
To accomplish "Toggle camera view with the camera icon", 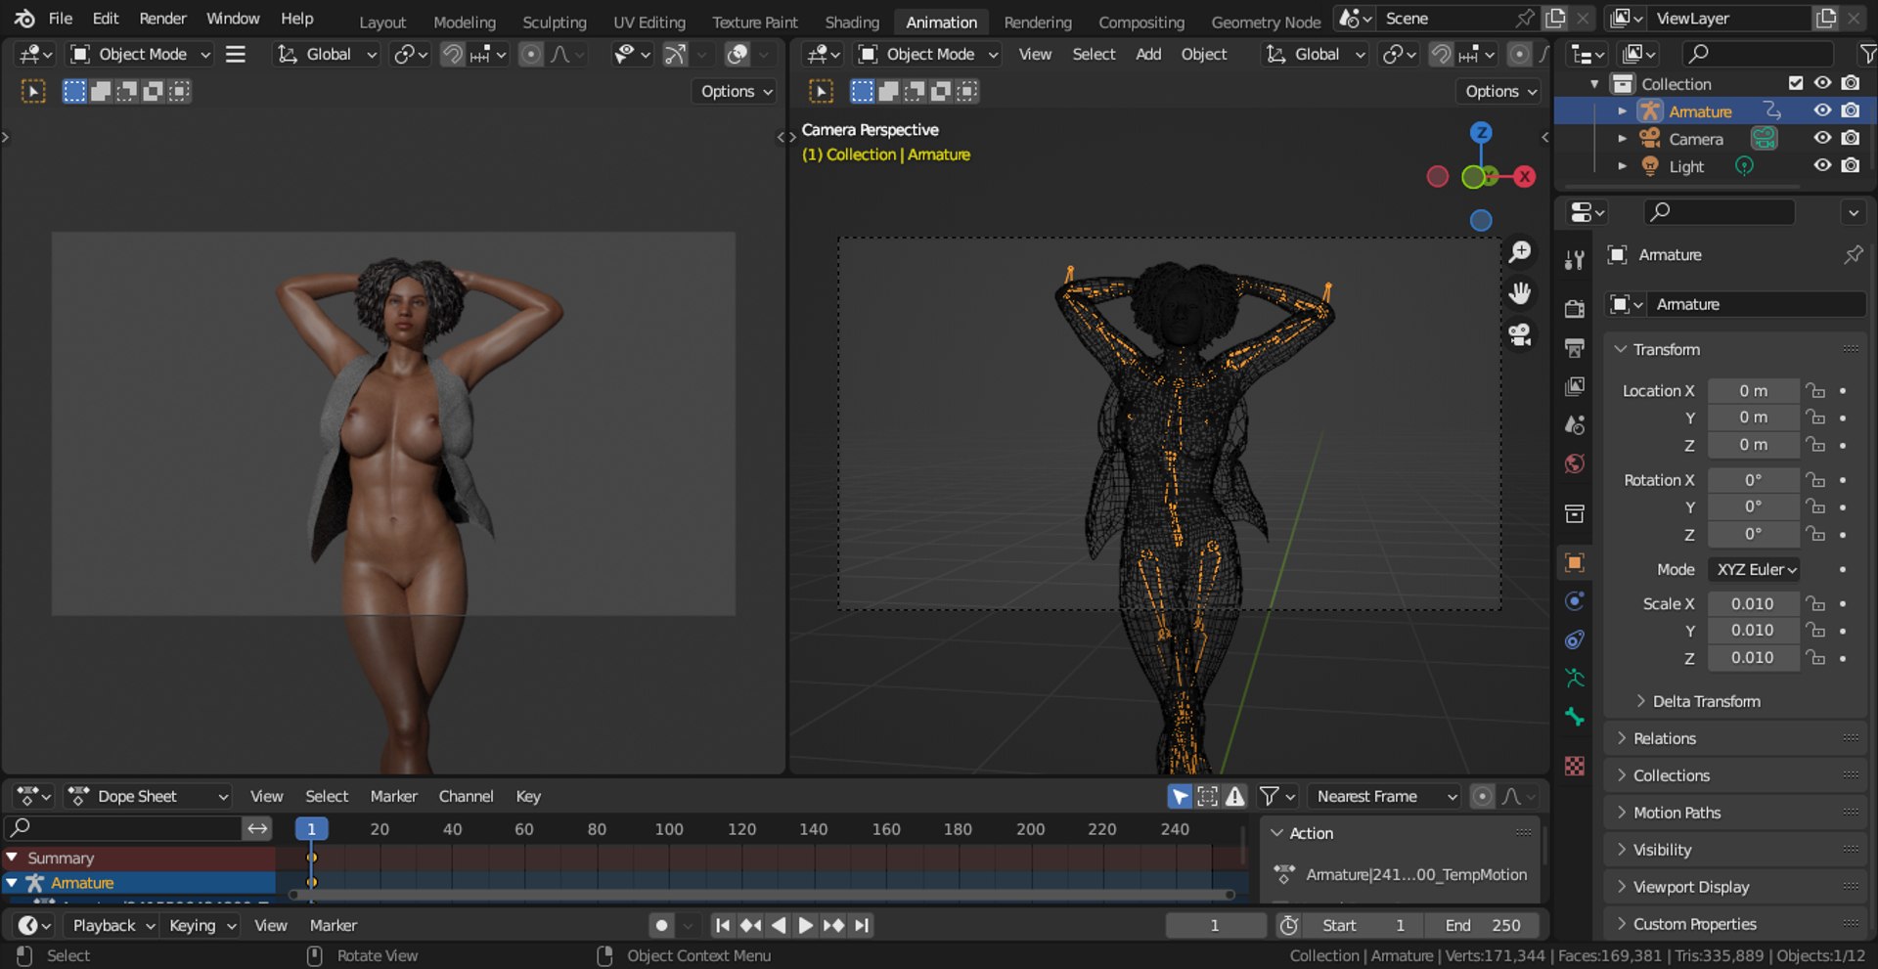I will coord(1520,335).
